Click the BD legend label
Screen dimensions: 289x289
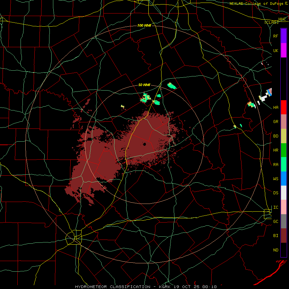click(x=276, y=136)
